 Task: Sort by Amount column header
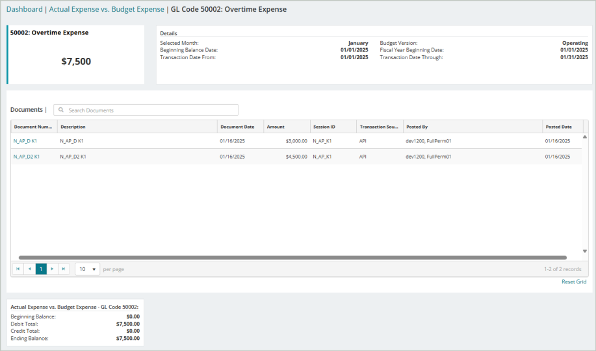pyautogui.click(x=287, y=127)
